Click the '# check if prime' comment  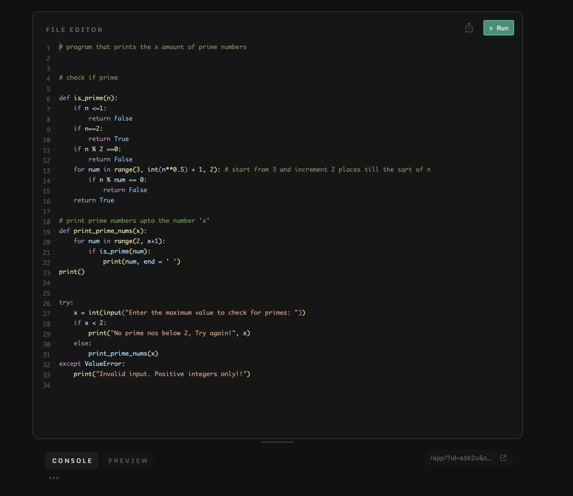coord(88,78)
